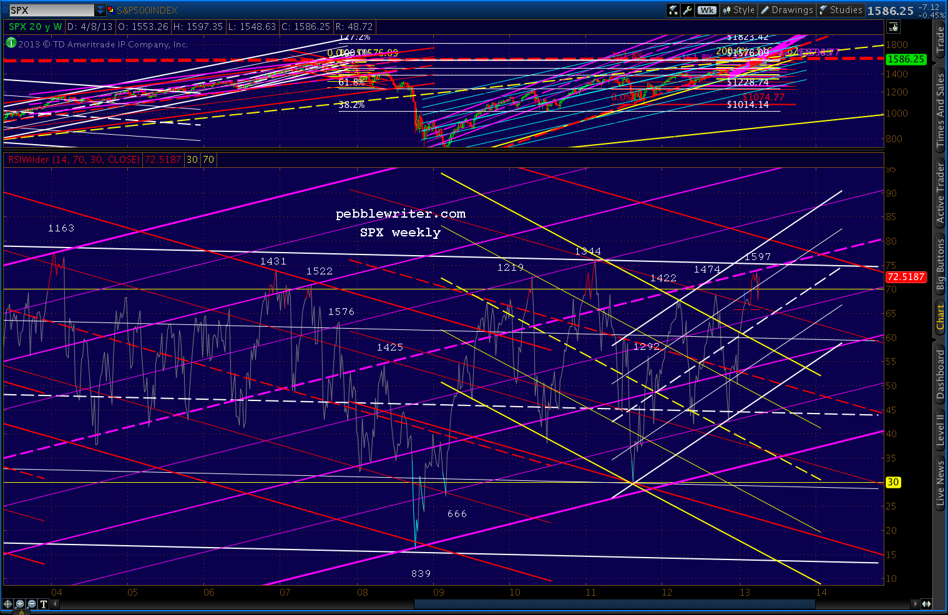
Task: Open the Studies menu
Action: click(841, 10)
